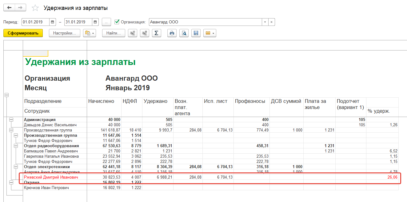Open the Организация dropdown list

click(x=265, y=22)
